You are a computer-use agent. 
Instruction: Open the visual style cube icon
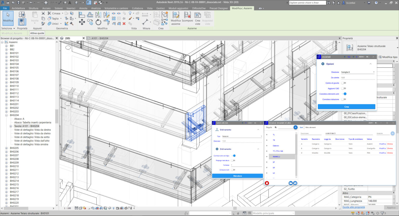[x=80, y=208]
